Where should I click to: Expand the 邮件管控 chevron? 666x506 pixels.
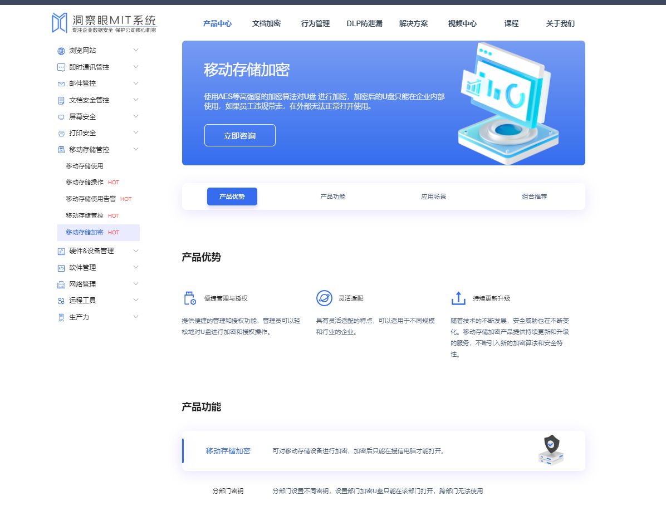[136, 83]
